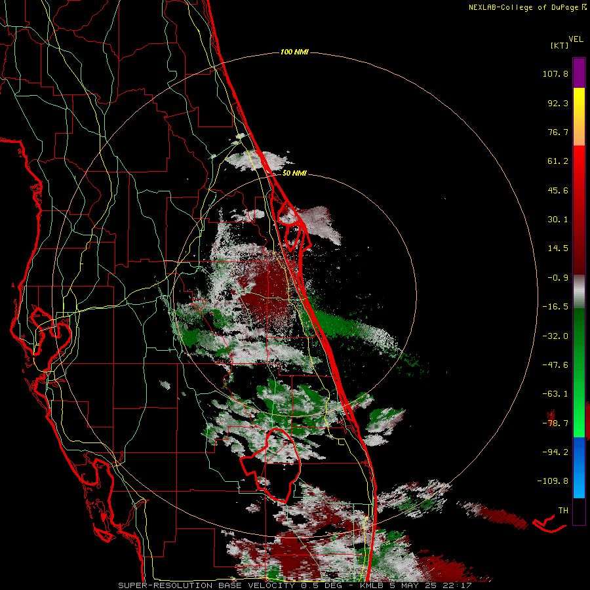
Task: Click the [KT] units label
Action: (x=560, y=45)
